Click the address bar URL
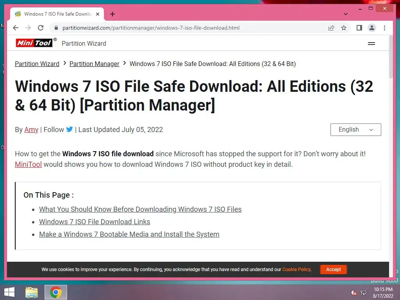Screen dimensions: 400x300 click(x=151, y=28)
